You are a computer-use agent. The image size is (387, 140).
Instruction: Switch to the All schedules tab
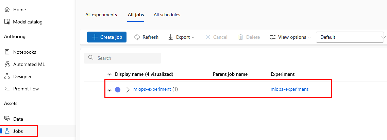[167, 15]
